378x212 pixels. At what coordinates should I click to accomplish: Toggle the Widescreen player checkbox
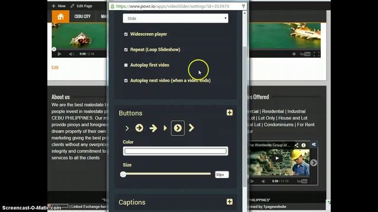tap(126, 34)
